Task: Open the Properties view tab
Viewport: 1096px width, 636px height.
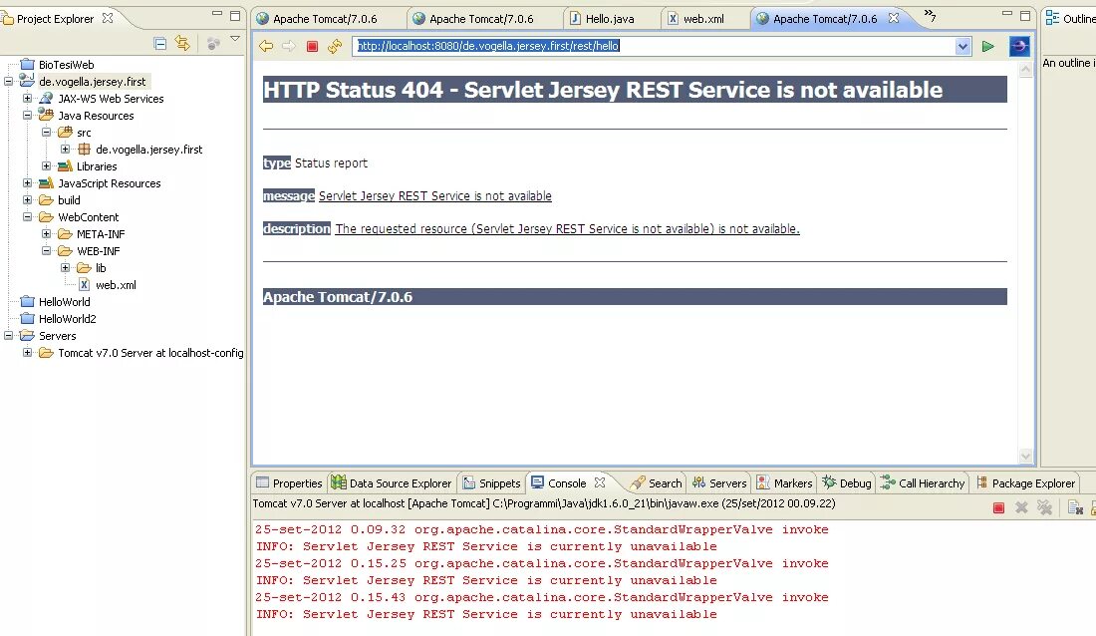Action: coord(289,482)
